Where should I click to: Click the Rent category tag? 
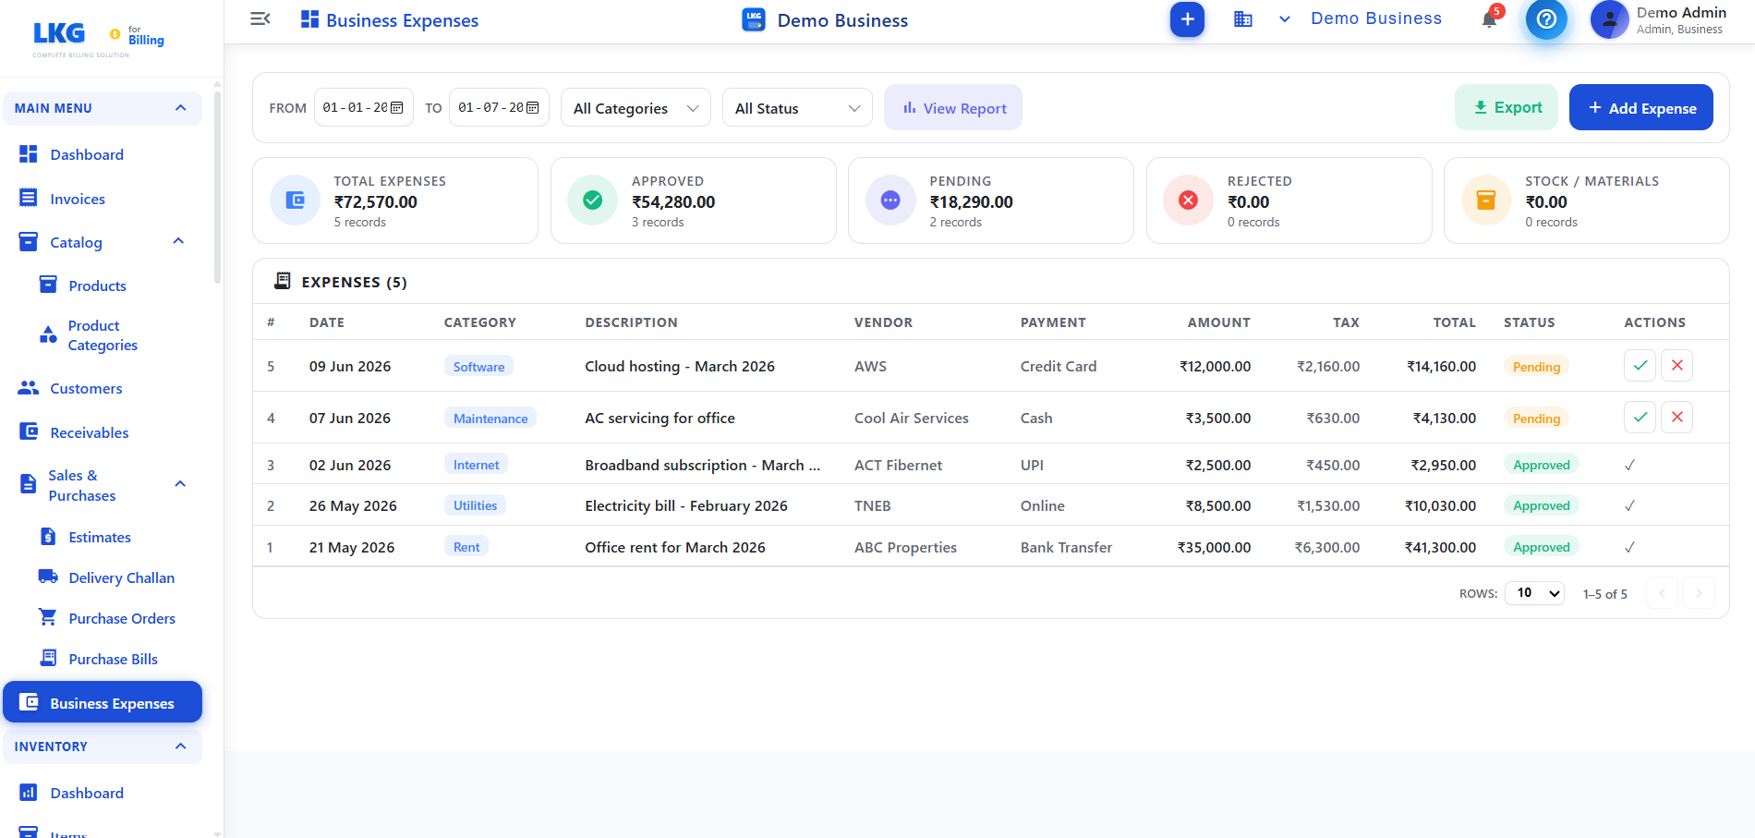click(x=466, y=547)
